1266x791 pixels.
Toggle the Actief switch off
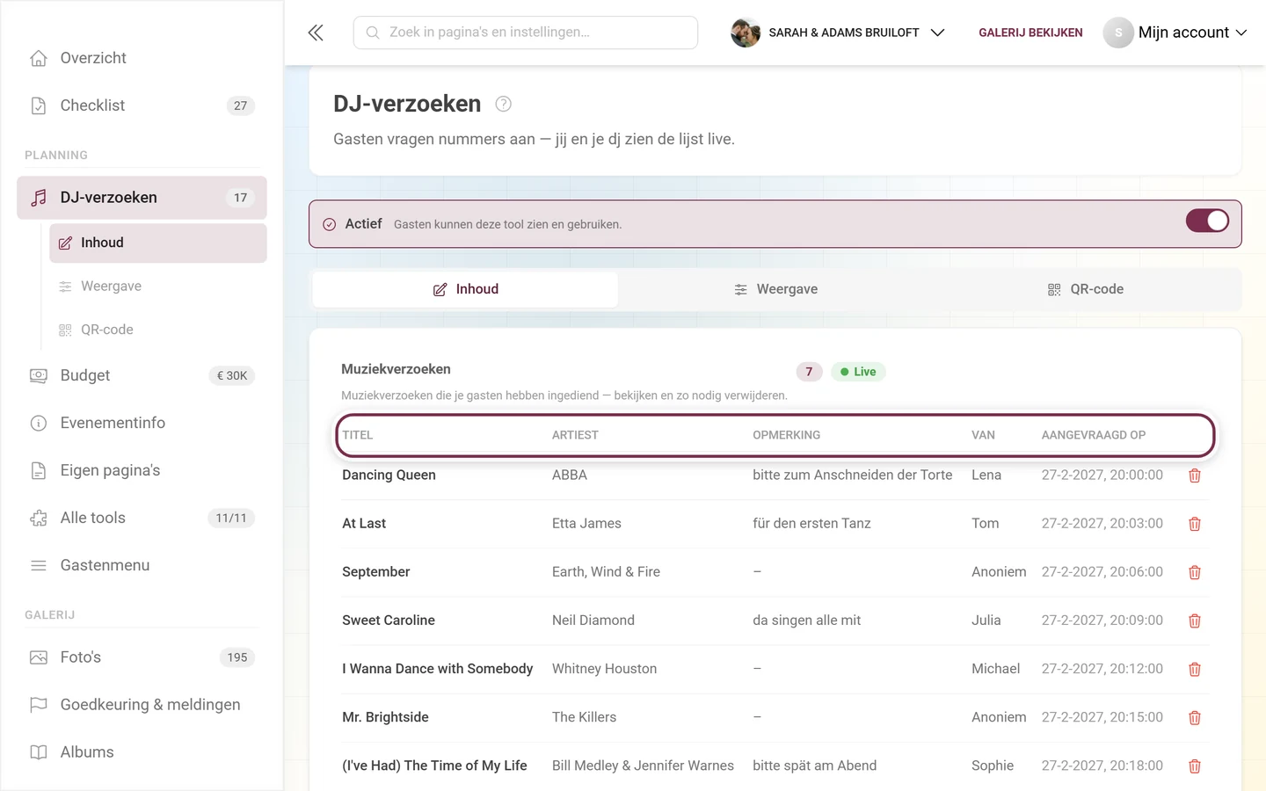click(x=1207, y=221)
